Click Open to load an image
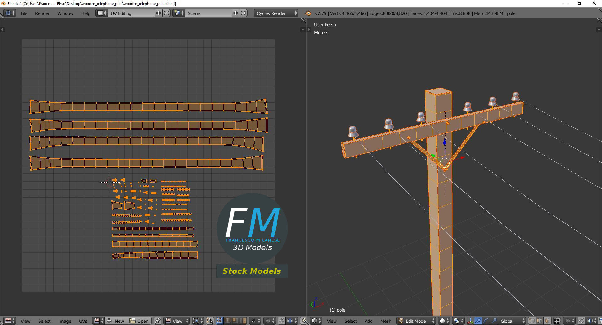 pos(140,321)
